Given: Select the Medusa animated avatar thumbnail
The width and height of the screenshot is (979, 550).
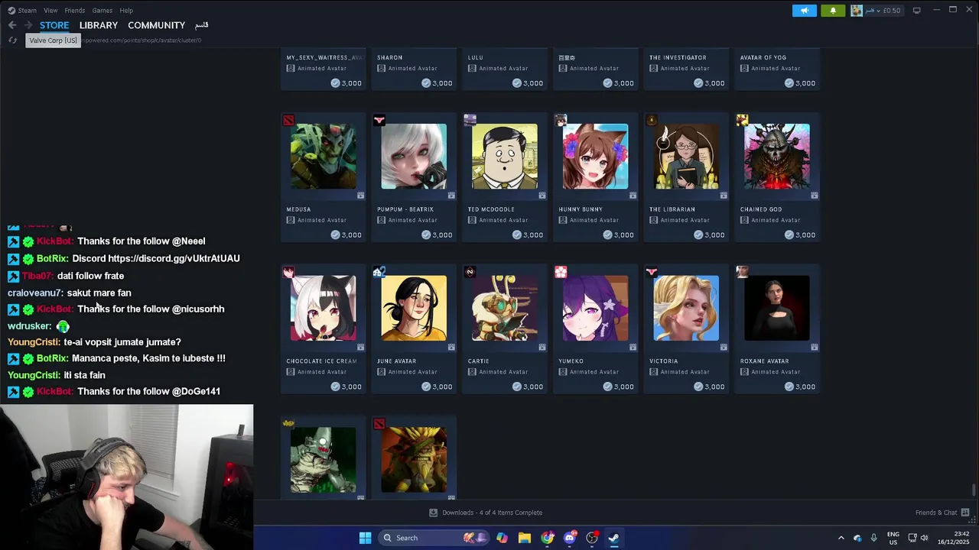Looking at the screenshot, I should click(323, 156).
